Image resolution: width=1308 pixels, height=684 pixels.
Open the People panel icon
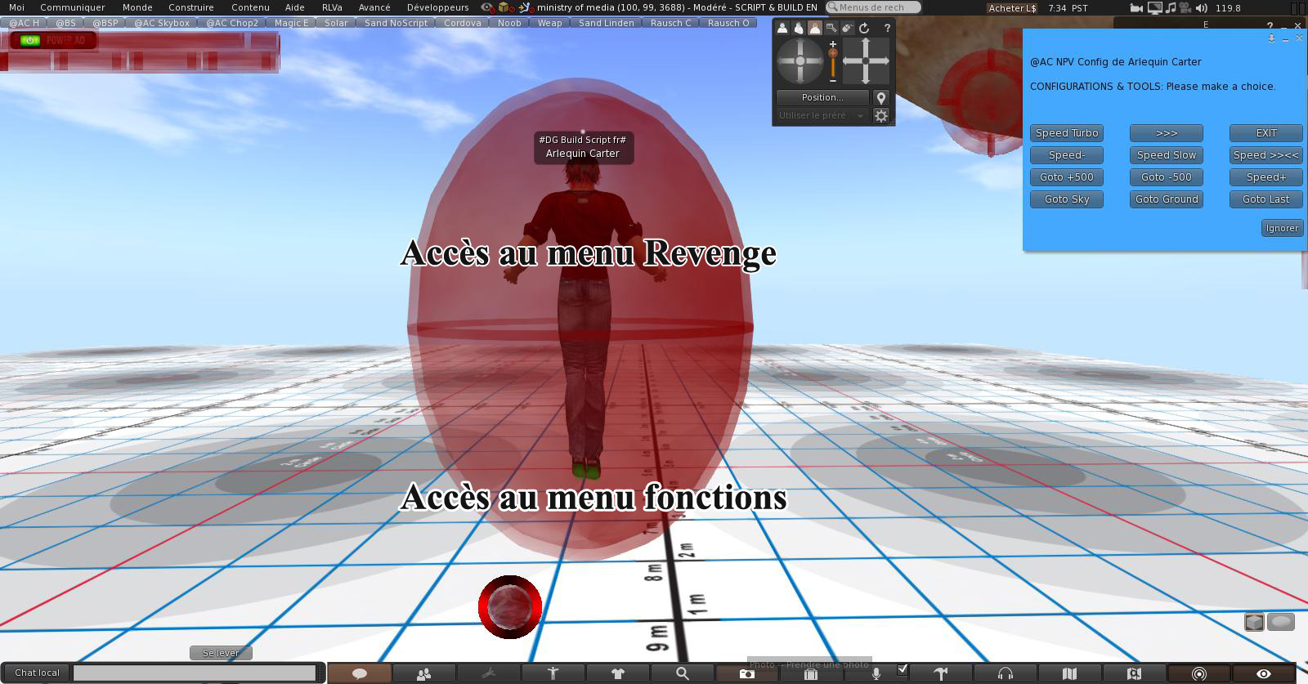423,673
